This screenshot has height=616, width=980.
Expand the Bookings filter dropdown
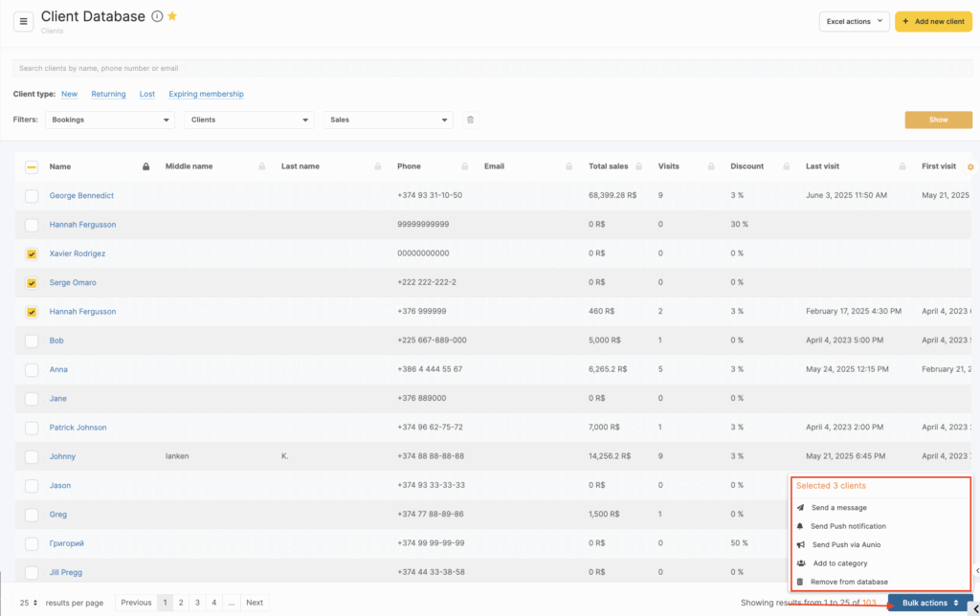coord(110,120)
